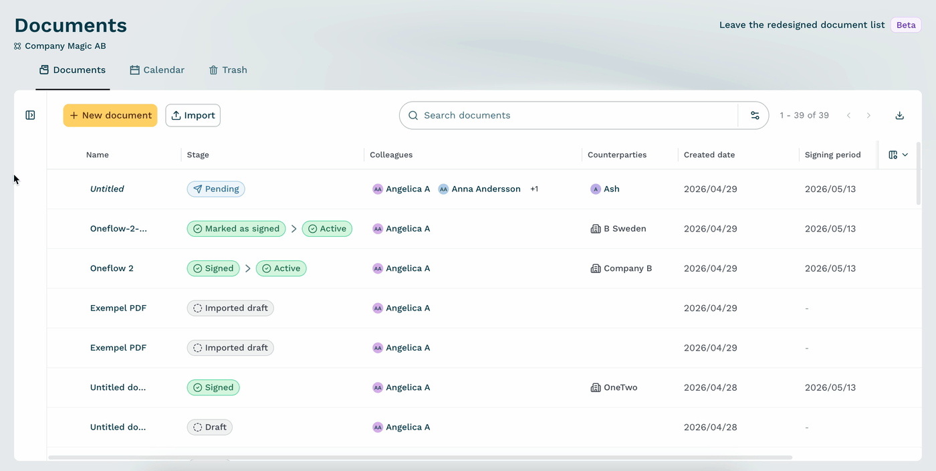Open the Oneflow 2 document
Screen dimensions: 936x471
(x=112, y=268)
